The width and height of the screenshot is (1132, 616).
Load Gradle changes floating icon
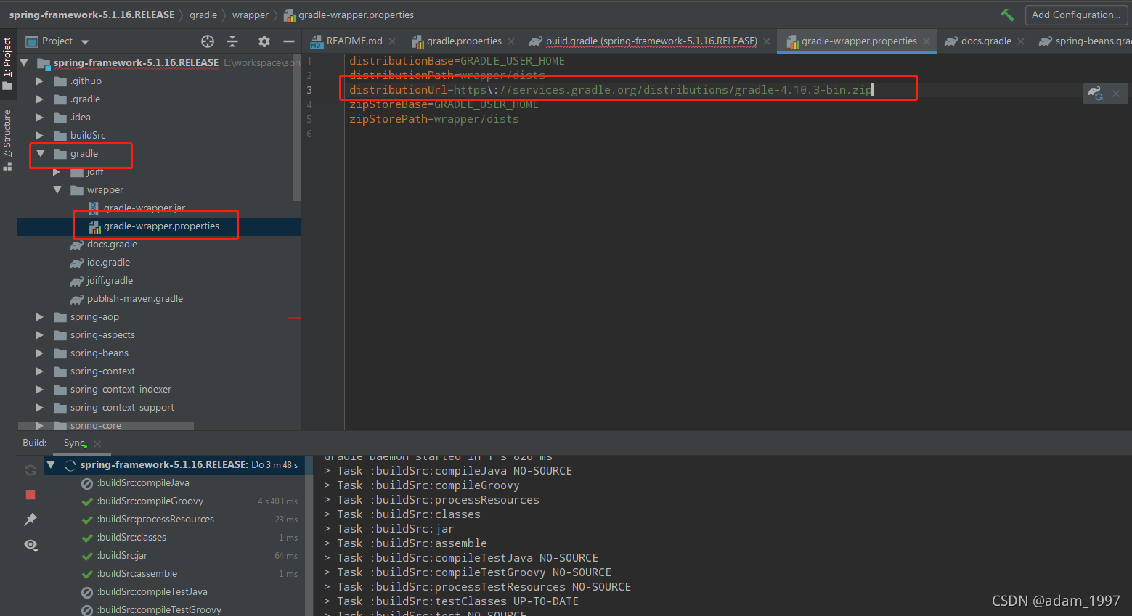(x=1096, y=94)
